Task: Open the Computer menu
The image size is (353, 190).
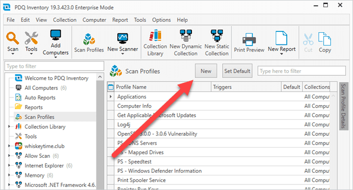Action: tap(94, 20)
